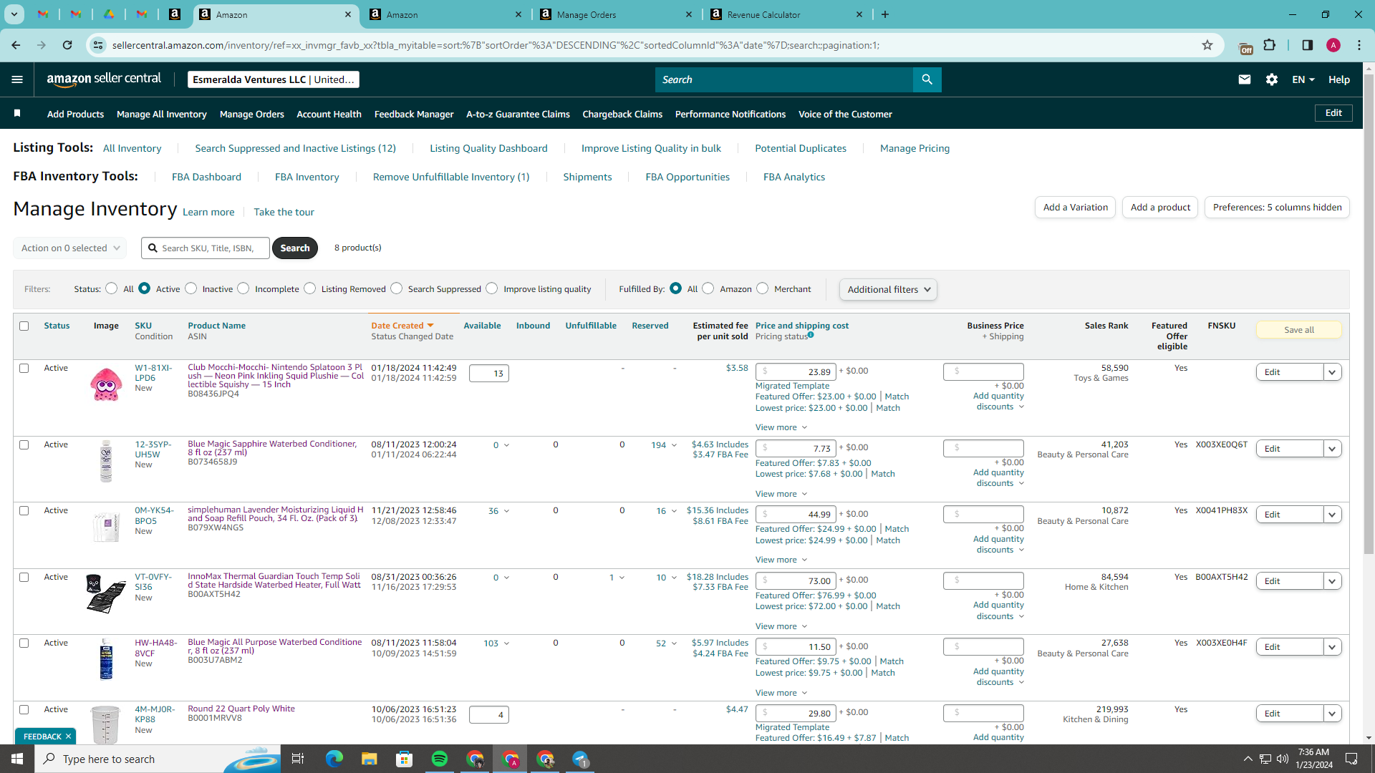Open Edit dropdown arrow for Club Mocchi-Mocchi row
The width and height of the screenshot is (1375, 773).
click(1332, 372)
